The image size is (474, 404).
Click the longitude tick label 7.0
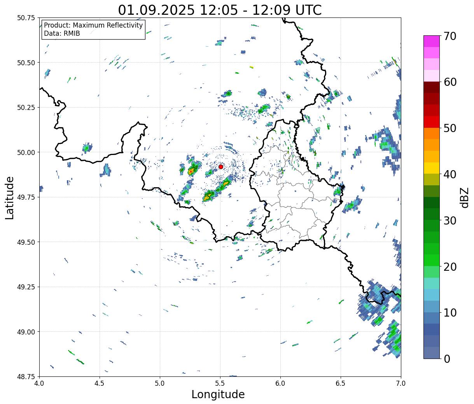(401, 383)
